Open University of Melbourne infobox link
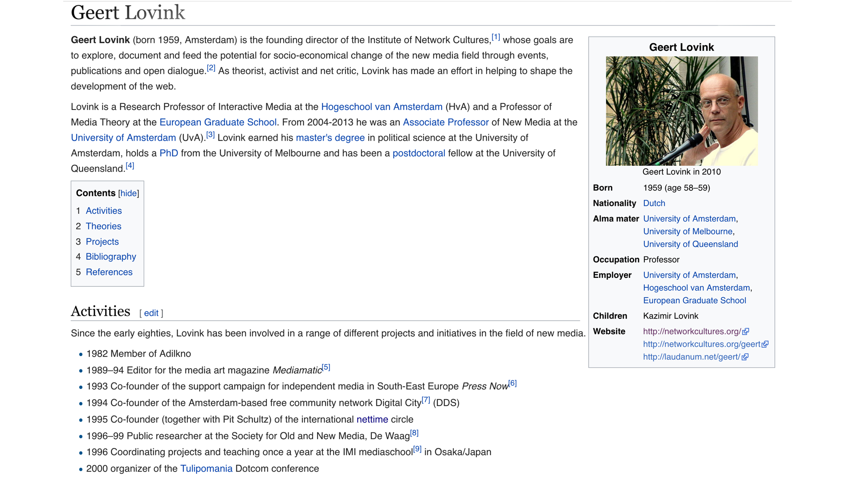Image resolution: width=855 pixels, height=481 pixels. click(688, 232)
